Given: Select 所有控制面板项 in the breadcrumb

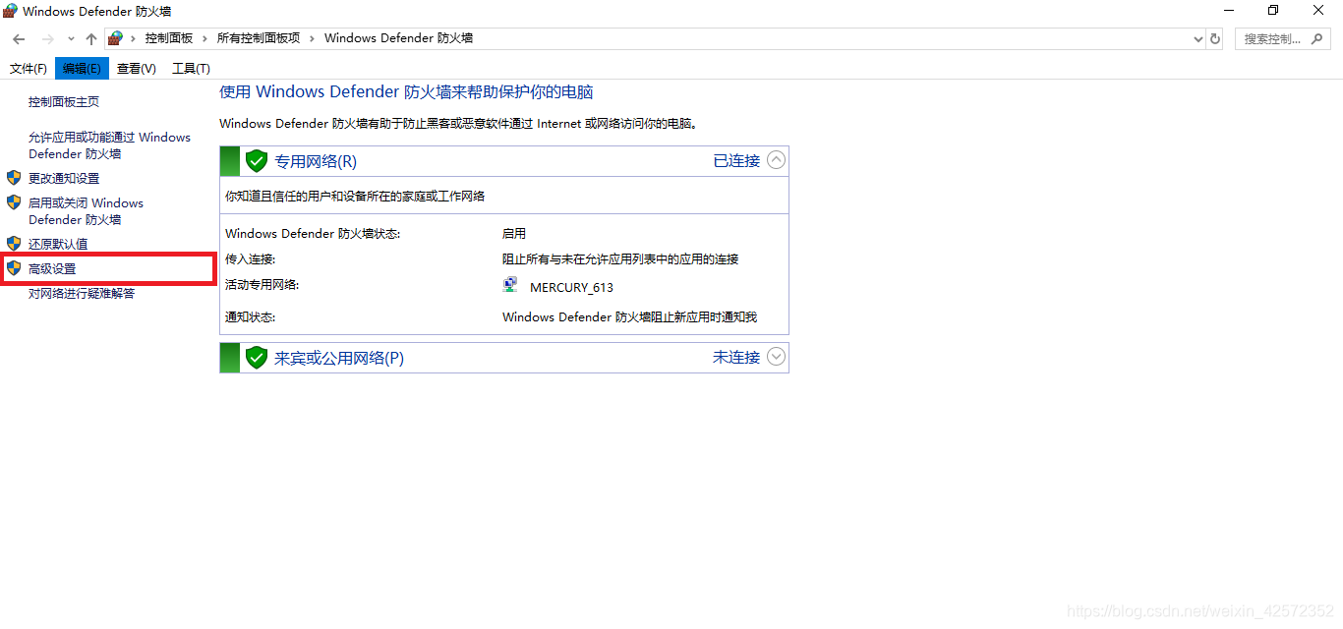Looking at the screenshot, I should (x=259, y=38).
